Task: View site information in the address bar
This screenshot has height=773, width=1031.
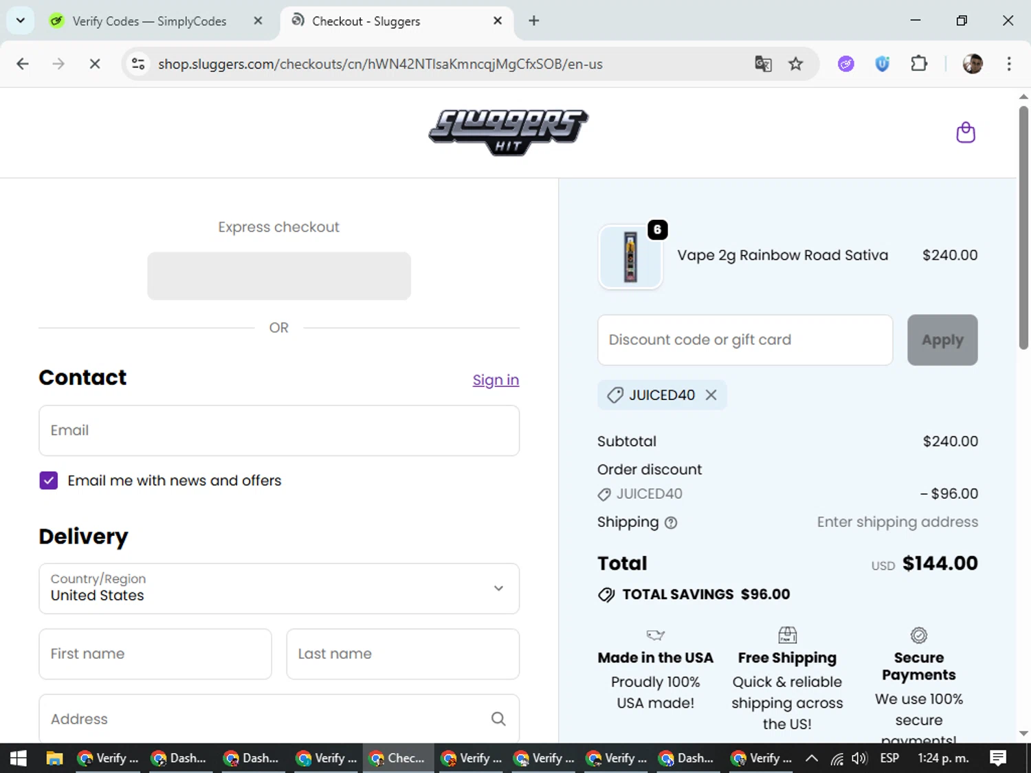Action: 138,64
